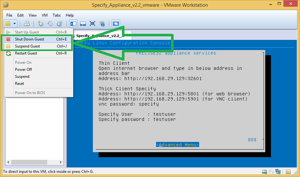Click the 'vnc password: specify' line

[x=129, y=104]
